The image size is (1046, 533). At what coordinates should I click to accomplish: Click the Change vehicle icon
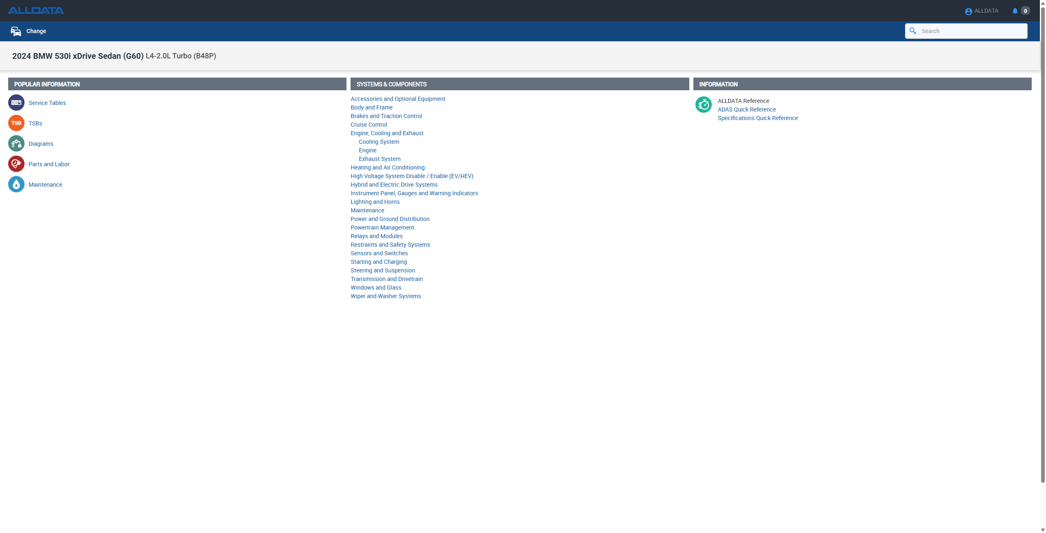(16, 31)
